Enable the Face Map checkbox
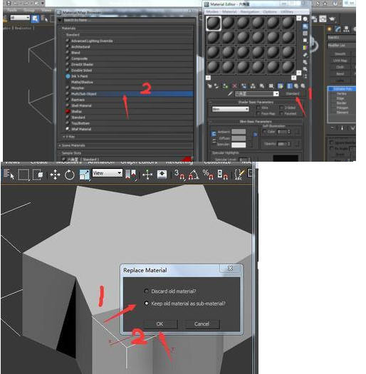The image size is (366, 374). point(258,113)
